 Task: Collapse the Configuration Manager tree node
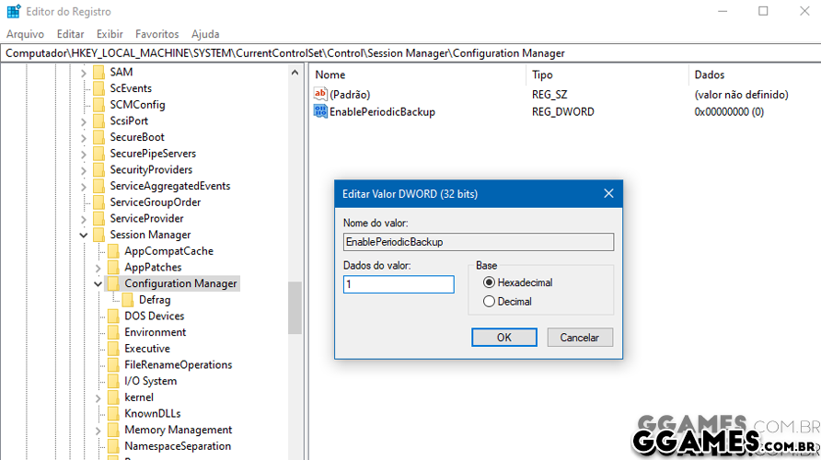tap(98, 283)
